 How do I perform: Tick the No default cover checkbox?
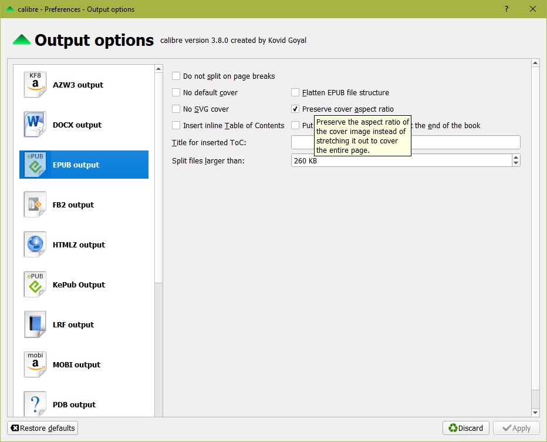click(x=176, y=92)
